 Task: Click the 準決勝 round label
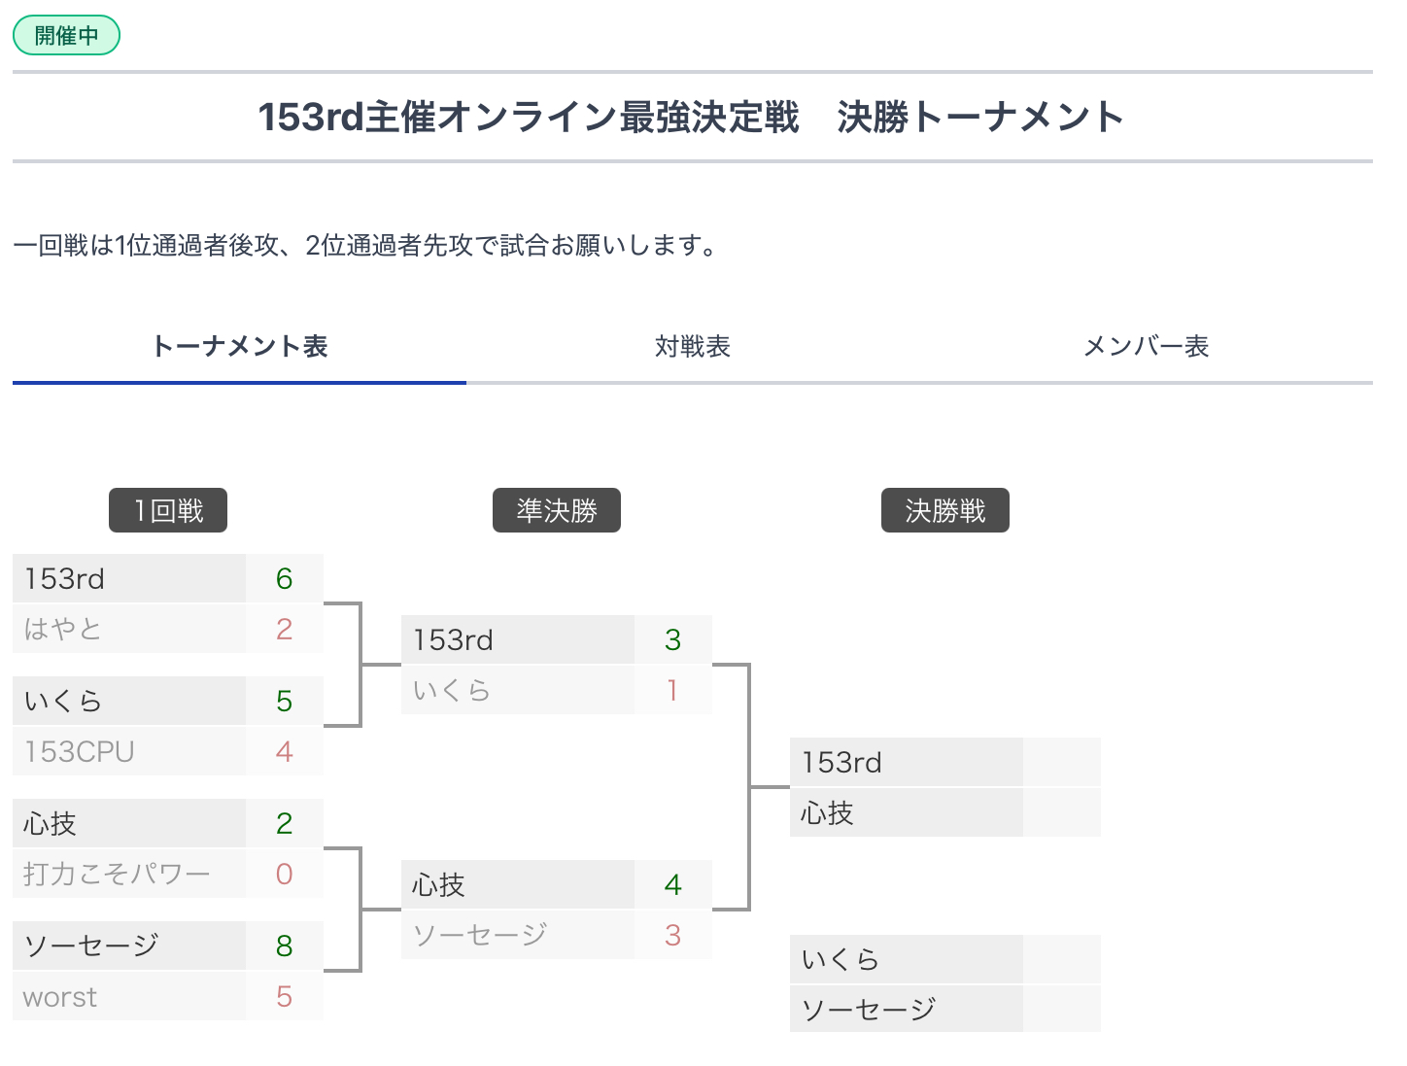pyautogui.click(x=557, y=510)
